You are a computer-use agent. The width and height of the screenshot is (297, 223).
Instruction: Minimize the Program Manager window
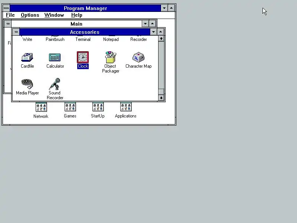[x=164, y=8]
